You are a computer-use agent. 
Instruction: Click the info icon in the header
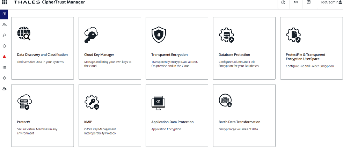point(283,2)
